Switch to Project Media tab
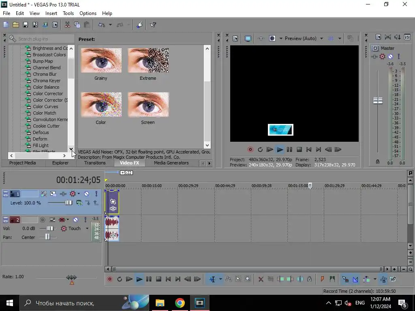415x311 pixels. (23, 163)
